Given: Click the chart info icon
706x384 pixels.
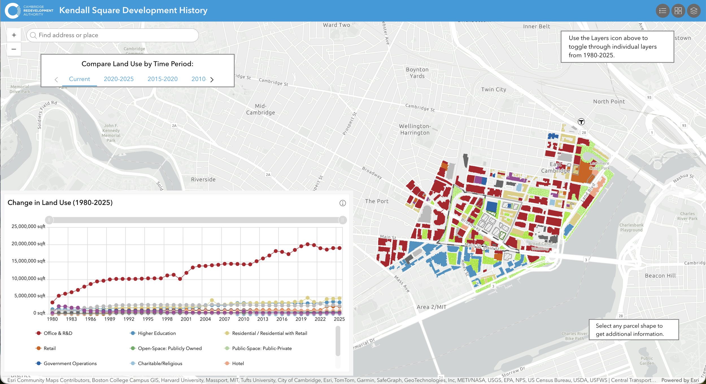Looking at the screenshot, I should click(343, 203).
